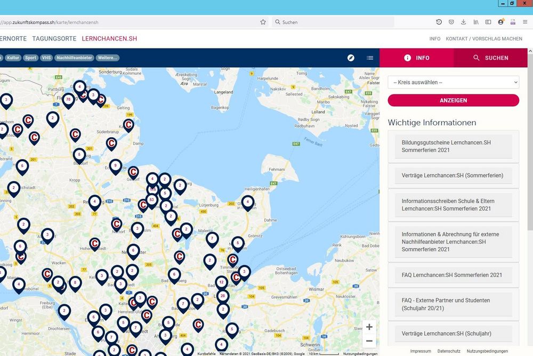Click the map Kurzbefehle link

pyautogui.click(x=206, y=354)
